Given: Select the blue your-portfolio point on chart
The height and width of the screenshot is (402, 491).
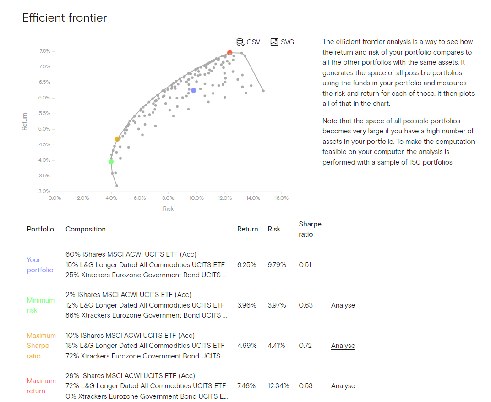Looking at the screenshot, I should (194, 90).
